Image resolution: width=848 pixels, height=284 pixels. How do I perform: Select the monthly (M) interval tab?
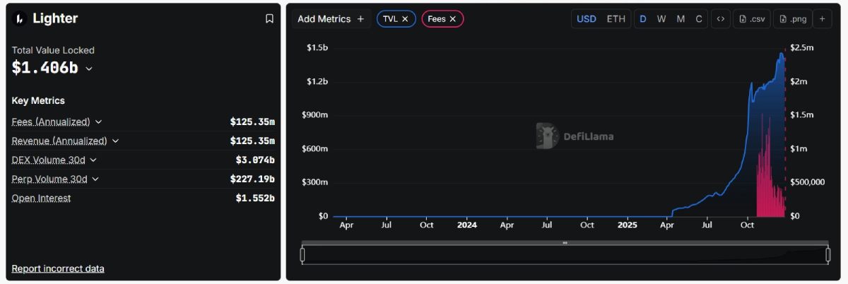pos(681,19)
